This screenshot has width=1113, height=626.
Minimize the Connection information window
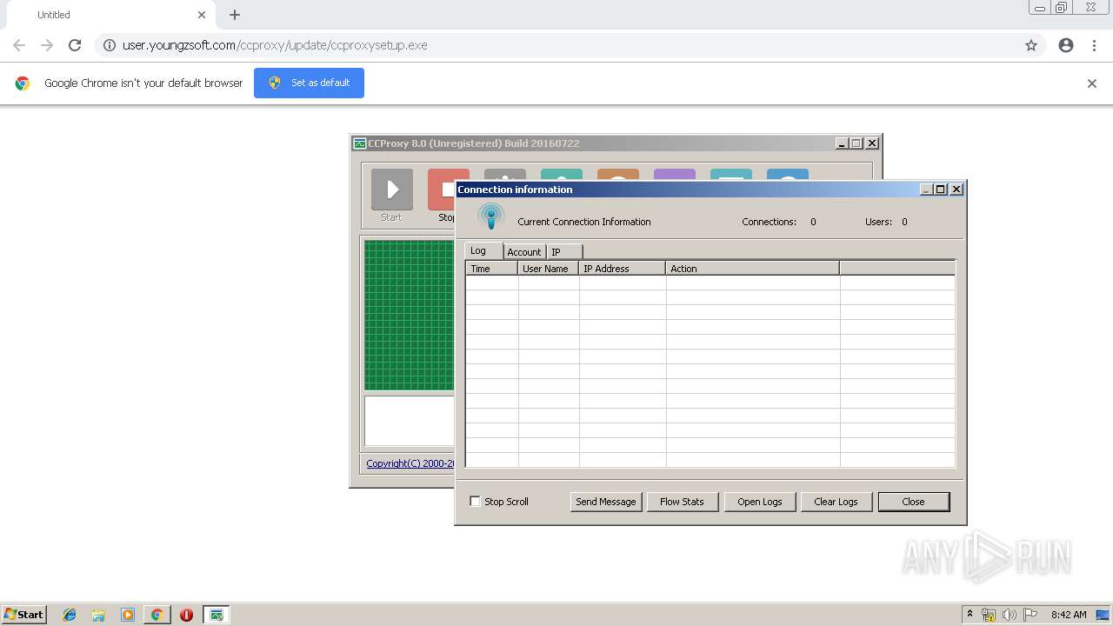[926, 190]
